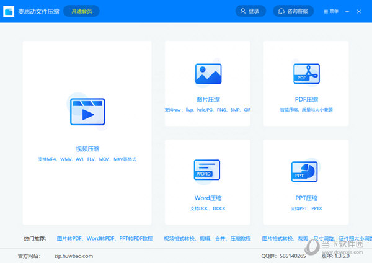The height and width of the screenshot is (263, 372).
Task: Click the 智能压缩 PDF description text
Action: tap(306, 110)
